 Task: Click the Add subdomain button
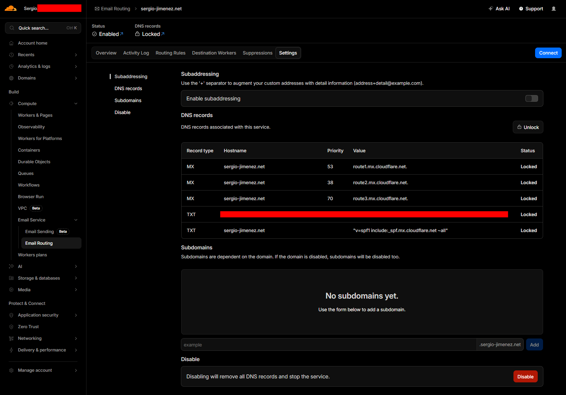(x=534, y=344)
